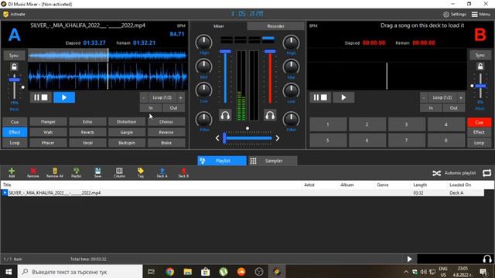Click the Activate shield button
495x278 pixels.
pyautogui.click(x=14, y=15)
